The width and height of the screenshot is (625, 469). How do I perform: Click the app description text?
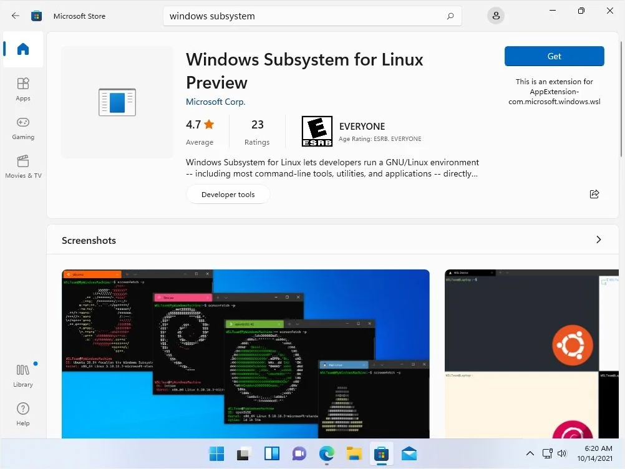click(x=332, y=168)
